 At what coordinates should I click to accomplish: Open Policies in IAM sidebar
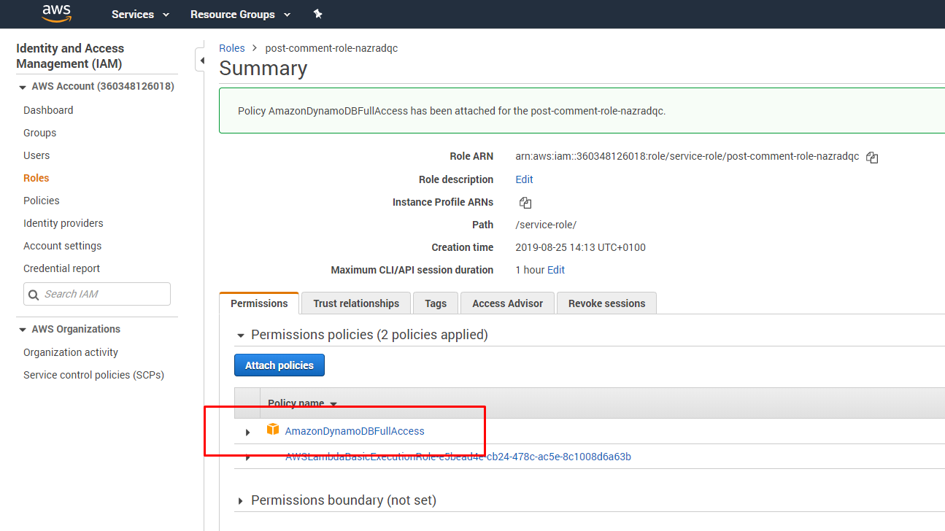pyautogui.click(x=42, y=201)
